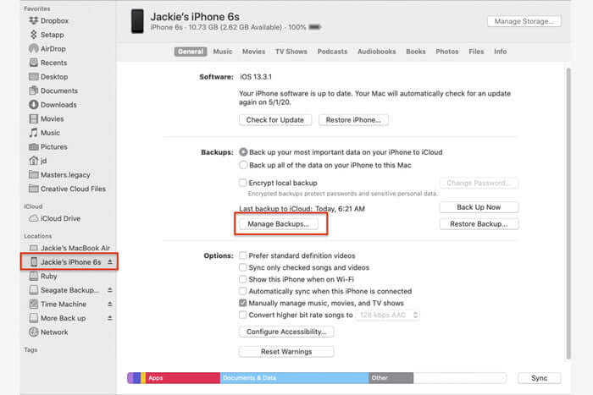Viewport: 593px width, 395px height.
Task: Click the vertical scrollbar of General pane
Action: pyautogui.click(x=568, y=213)
